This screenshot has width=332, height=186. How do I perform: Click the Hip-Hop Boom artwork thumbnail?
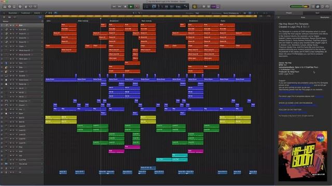pos(303,156)
